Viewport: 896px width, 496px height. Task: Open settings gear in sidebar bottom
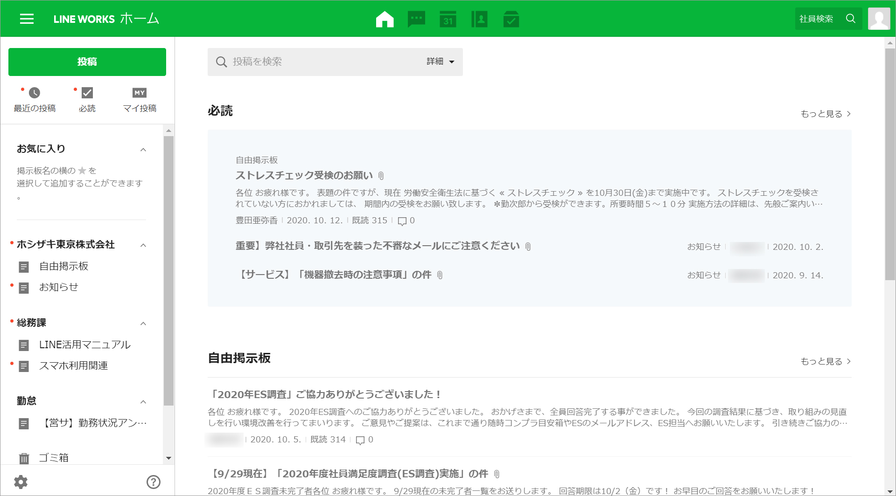click(21, 482)
